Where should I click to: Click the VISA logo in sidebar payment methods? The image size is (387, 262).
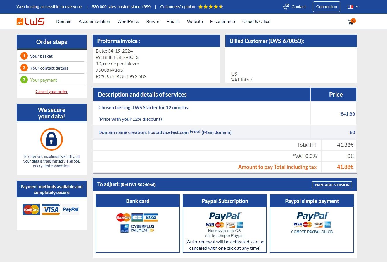(x=51, y=209)
